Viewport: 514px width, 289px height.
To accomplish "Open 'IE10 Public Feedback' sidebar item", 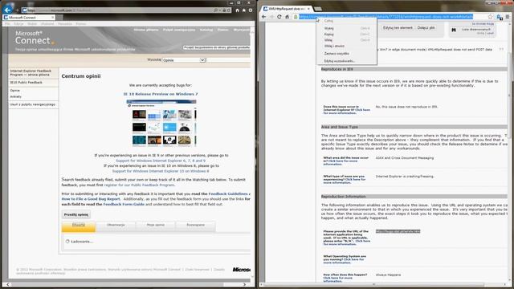I will coord(27,83).
